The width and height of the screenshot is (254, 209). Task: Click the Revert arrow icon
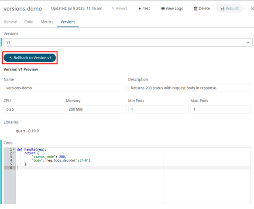click(x=113, y=9)
